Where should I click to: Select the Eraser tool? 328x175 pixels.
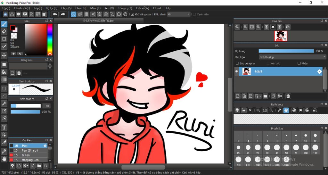[4, 32]
